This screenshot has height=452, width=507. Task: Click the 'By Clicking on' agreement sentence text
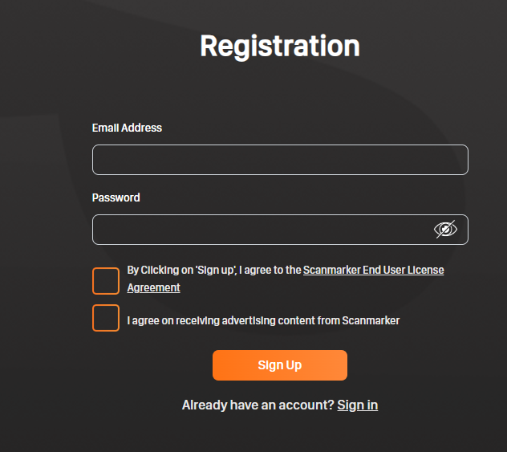tap(214, 270)
